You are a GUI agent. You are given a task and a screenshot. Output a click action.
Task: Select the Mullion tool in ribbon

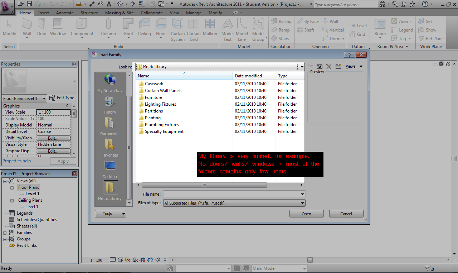[210, 28]
